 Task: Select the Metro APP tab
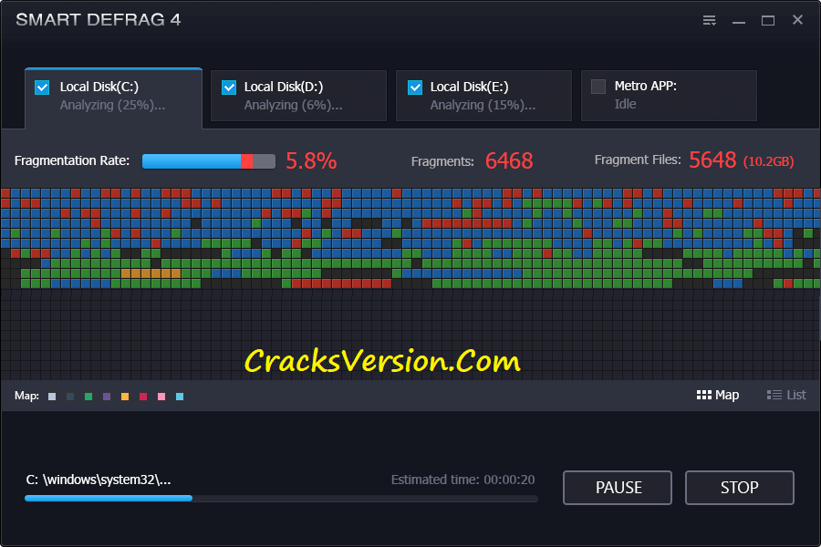tap(669, 96)
